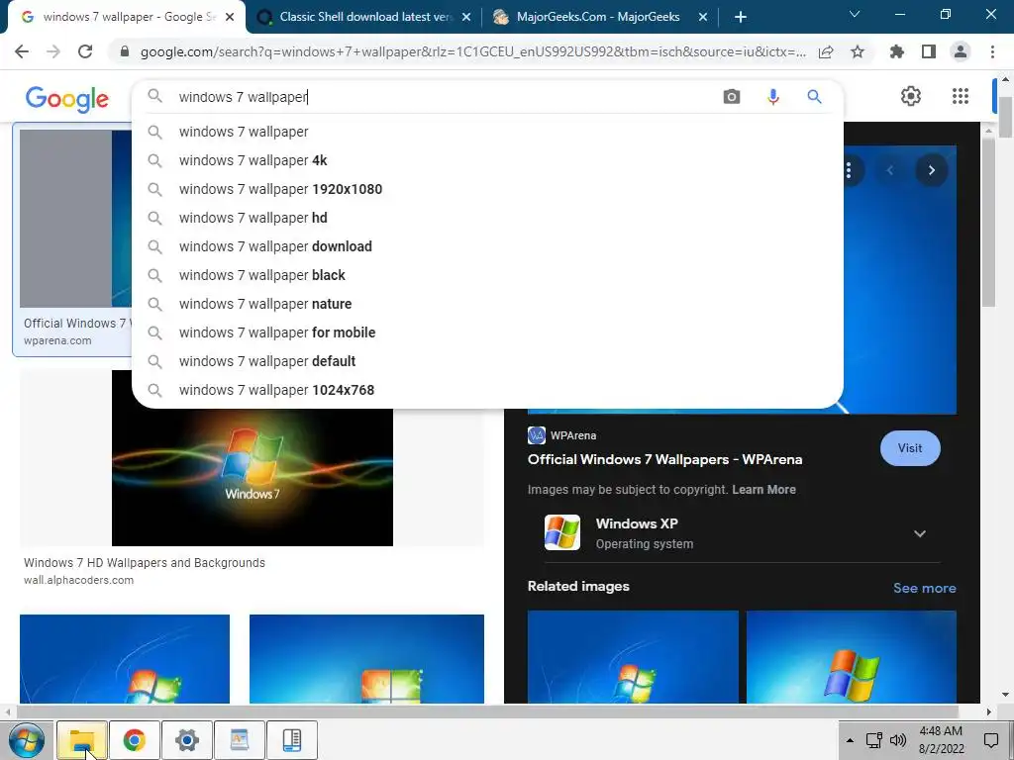The image size is (1014, 760).
Task: Open the book-like taskbar app icon
Action: click(x=292, y=740)
